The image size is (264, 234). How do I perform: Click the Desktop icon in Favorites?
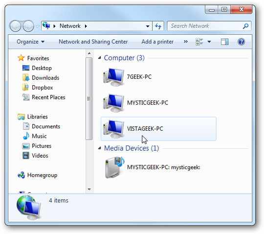[26, 68]
